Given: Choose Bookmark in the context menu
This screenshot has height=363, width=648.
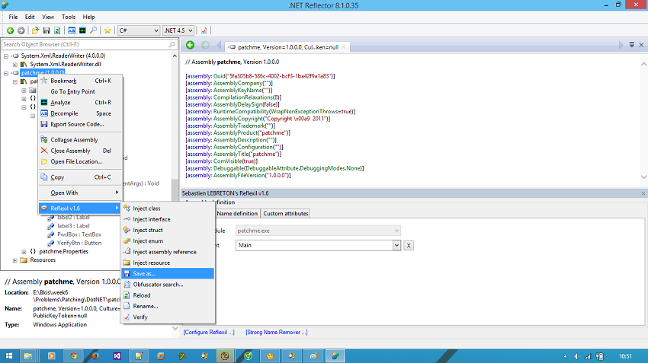Looking at the screenshot, I should (x=81, y=81).
